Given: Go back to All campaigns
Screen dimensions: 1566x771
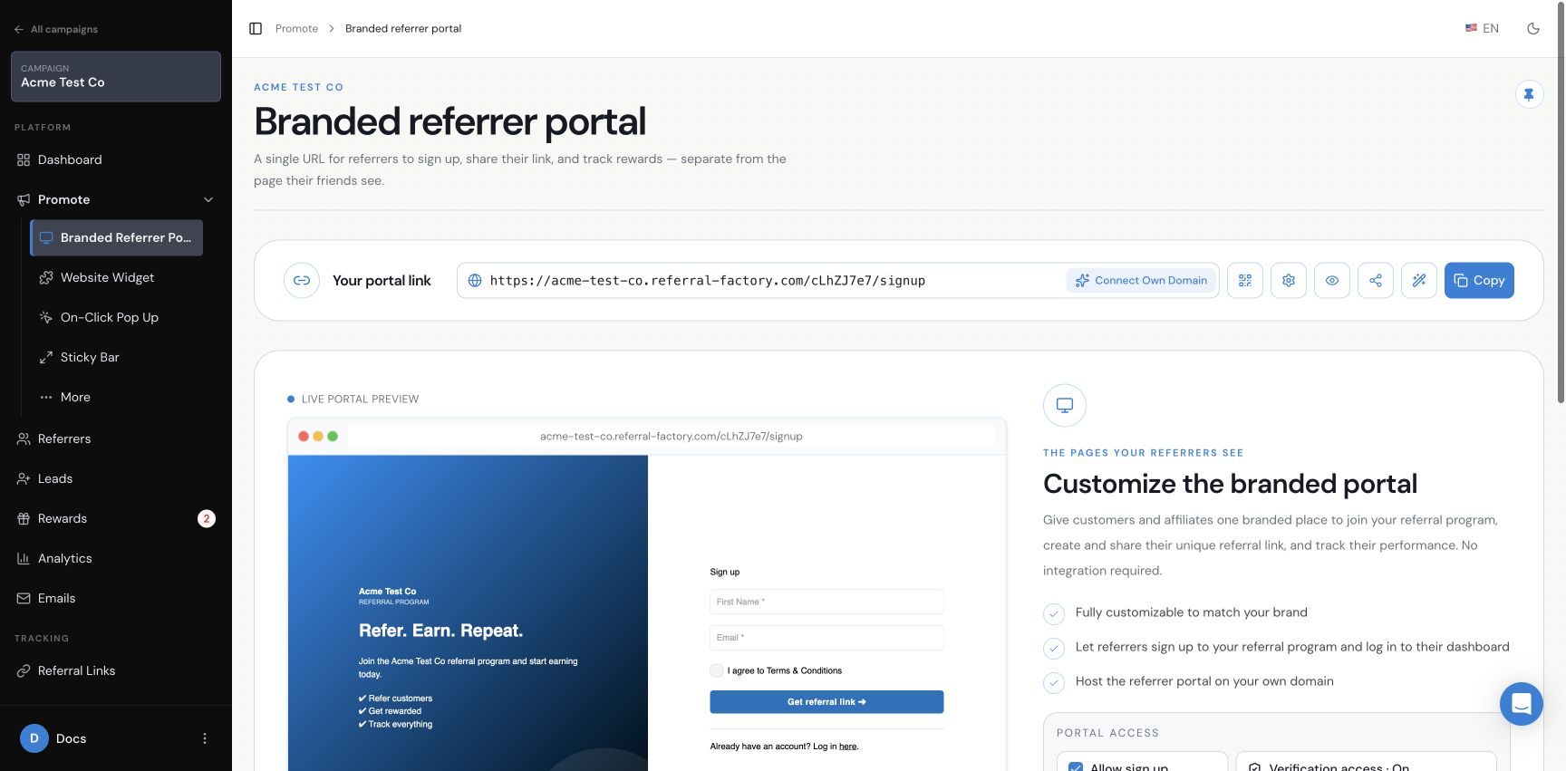Looking at the screenshot, I should 56,29.
